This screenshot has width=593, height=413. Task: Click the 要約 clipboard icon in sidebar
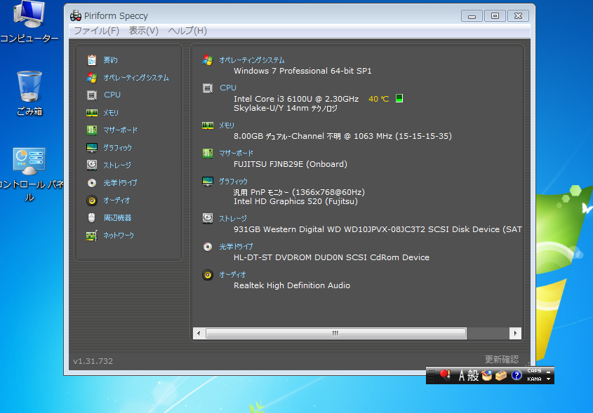coord(92,60)
